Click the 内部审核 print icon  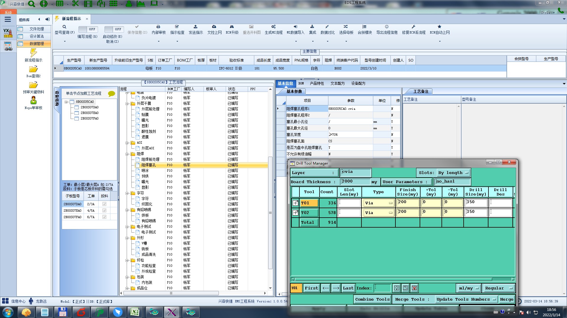coord(158,27)
